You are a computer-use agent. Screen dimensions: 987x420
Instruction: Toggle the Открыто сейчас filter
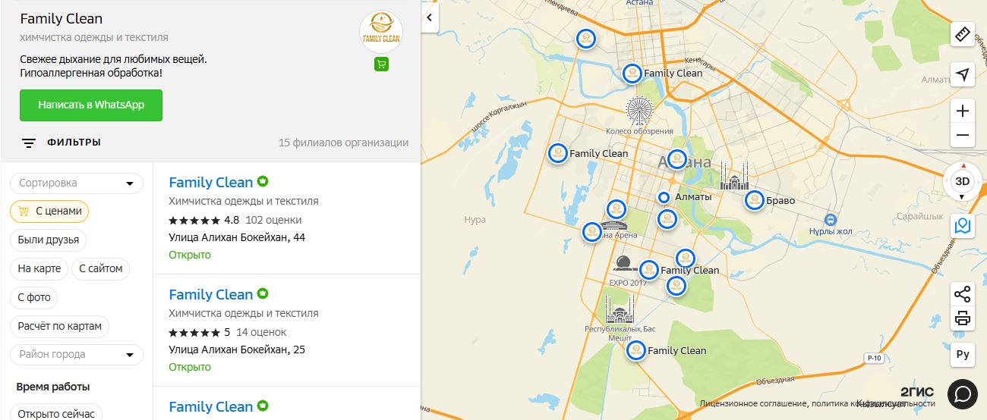click(56, 413)
